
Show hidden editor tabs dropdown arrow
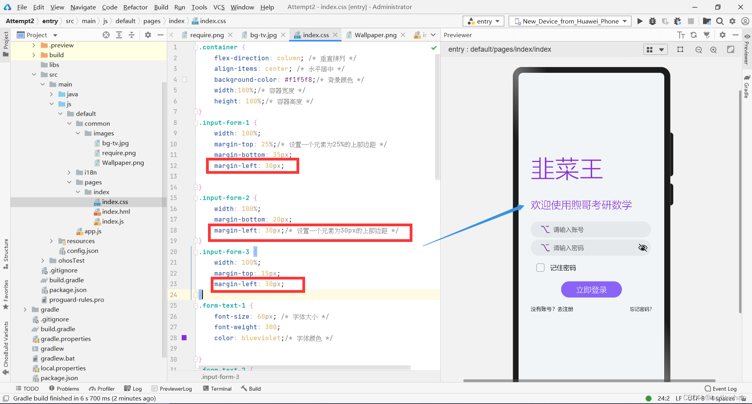[x=433, y=35]
